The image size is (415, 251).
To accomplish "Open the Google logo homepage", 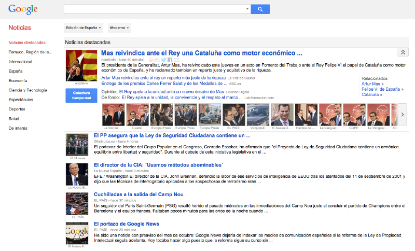I will click(23, 9).
